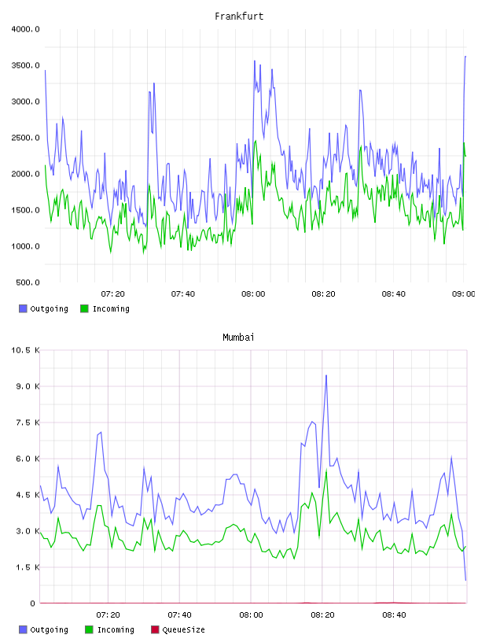478x642 pixels.
Task: Click the highest Outgoing peak in the Mumbai chart
Action: tap(326, 375)
